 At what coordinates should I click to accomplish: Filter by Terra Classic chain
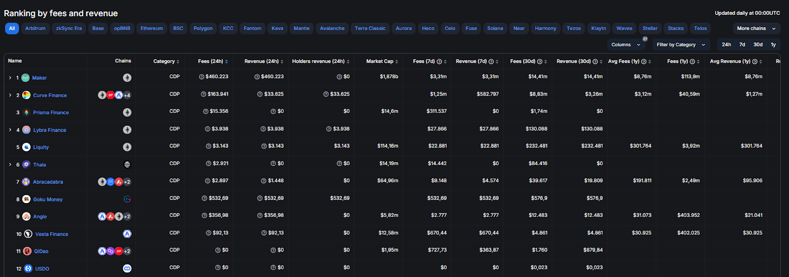[370, 29]
